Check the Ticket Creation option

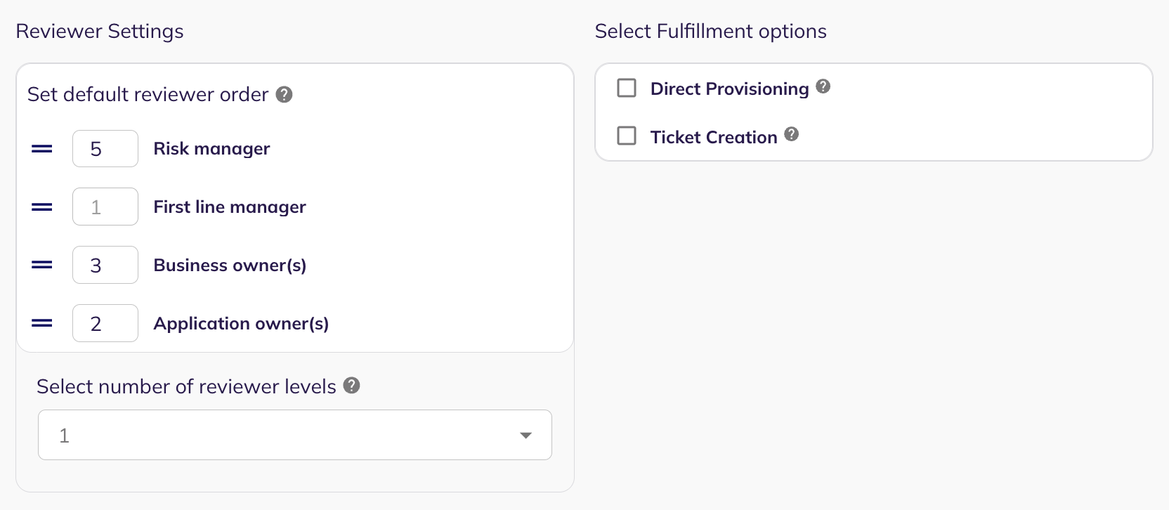click(627, 136)
